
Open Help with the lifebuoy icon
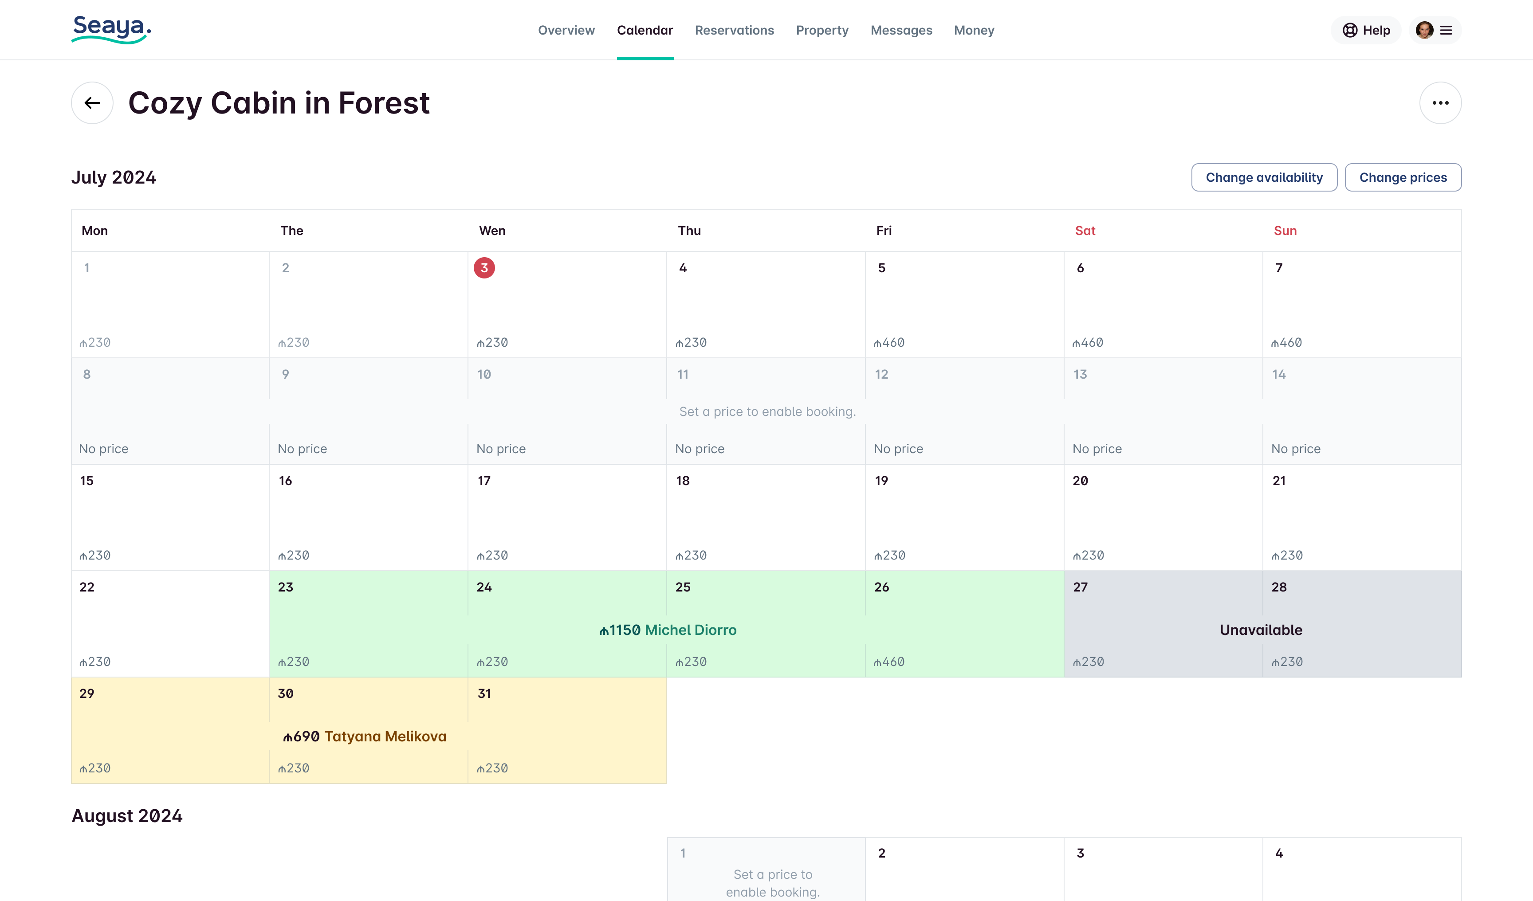(1366, 31)
